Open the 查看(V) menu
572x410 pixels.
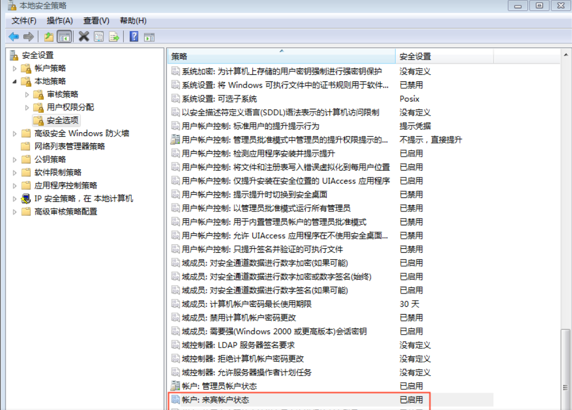pyautogui.click(x=96, y=21)
